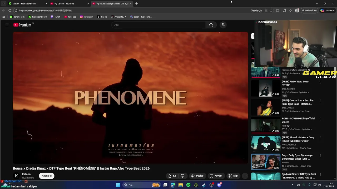
Task: Open options for Central Cee Brazilian Funk beat
Action: tap(320, 101)
